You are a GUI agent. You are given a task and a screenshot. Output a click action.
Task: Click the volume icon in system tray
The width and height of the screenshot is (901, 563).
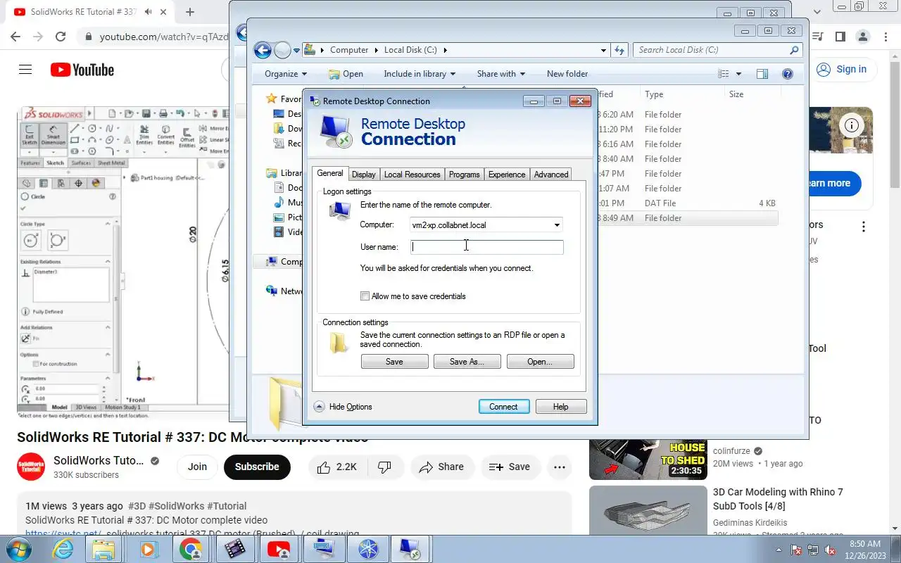point(831,550)
